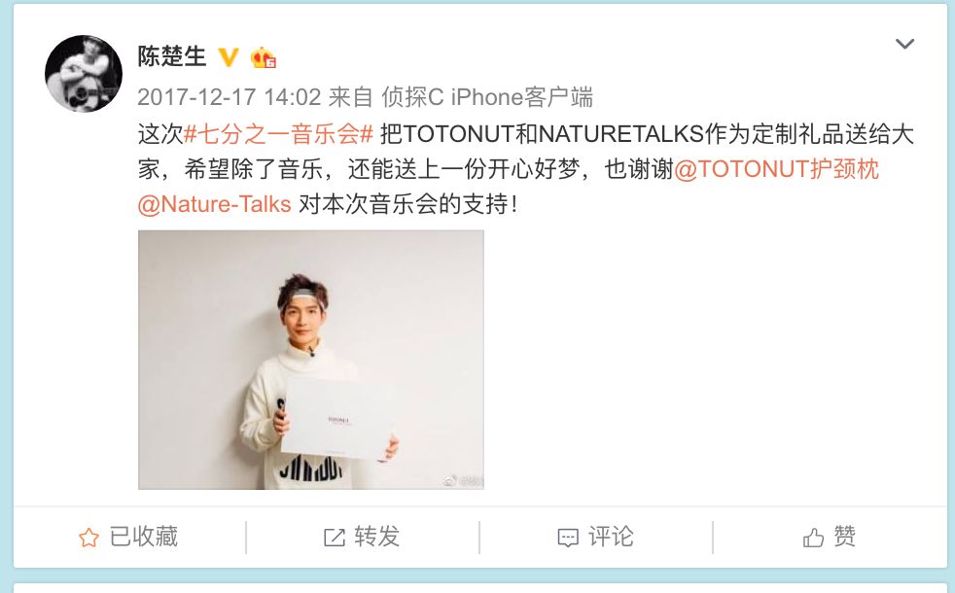The width and height of the screenshot is (955, 593).
Task: Open the 陈楚生 username link
Action: point(172,56)
